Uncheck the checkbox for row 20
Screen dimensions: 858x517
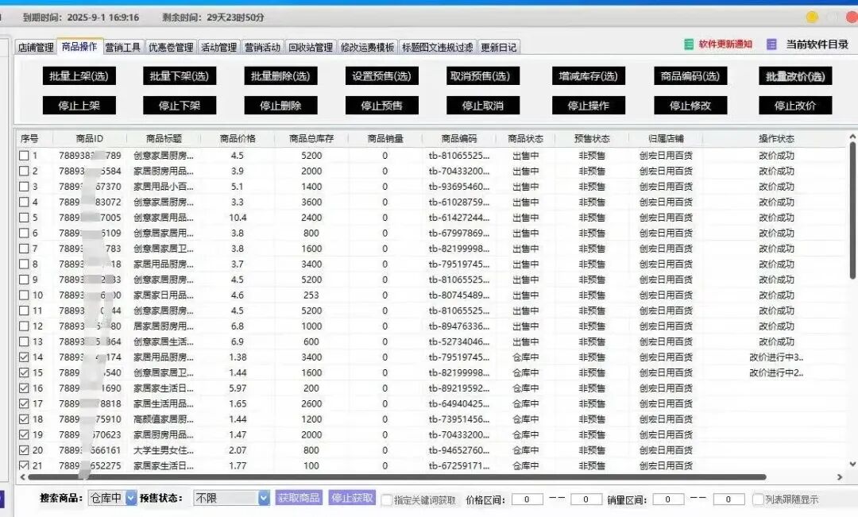(x=24, y=449)
